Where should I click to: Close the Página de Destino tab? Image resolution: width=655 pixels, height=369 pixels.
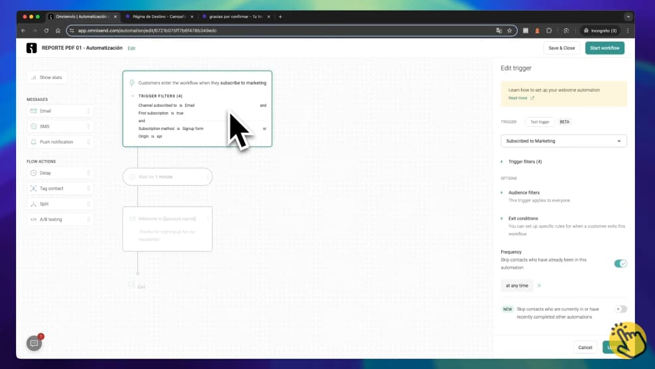click(192, 17)
